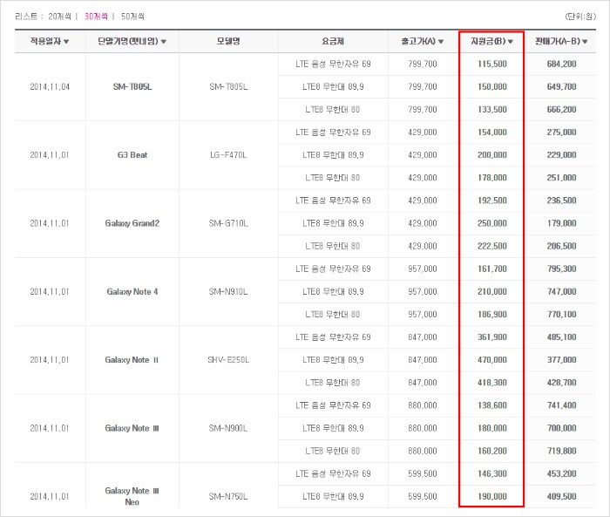Click sale price 700,000
The width and height of the screenshot is (610, 517).
(x=561, y=428)
